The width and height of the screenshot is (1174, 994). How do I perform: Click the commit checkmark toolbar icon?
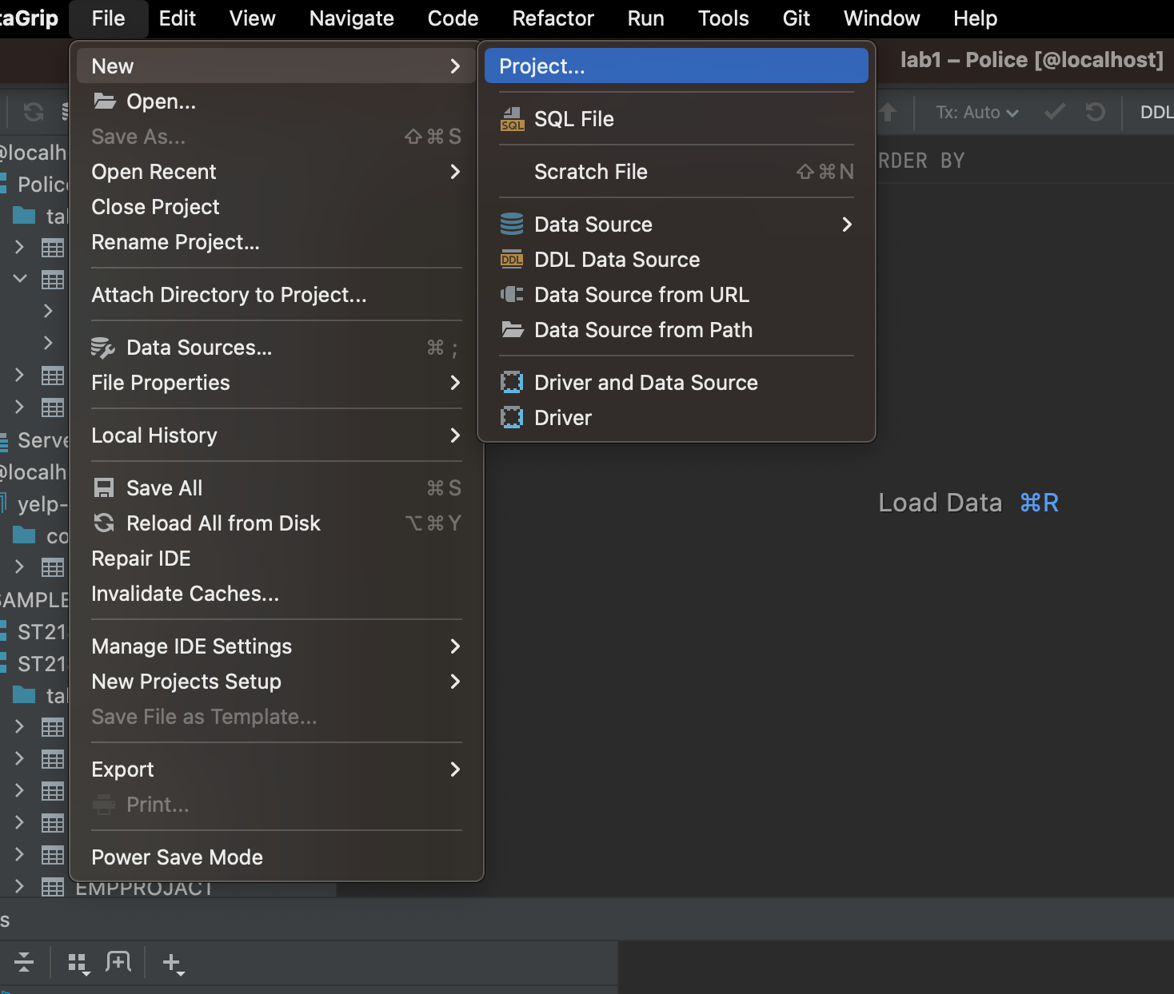[x=1055, y=112]
